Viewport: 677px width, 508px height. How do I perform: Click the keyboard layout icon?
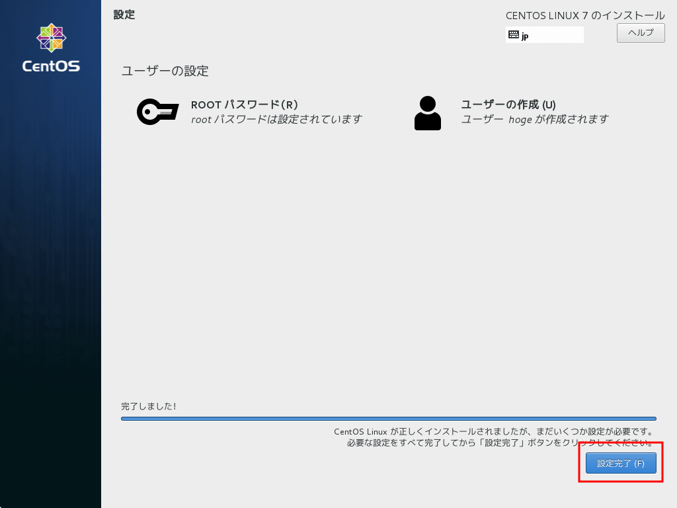pyautogui.click(x=513, y=34)
